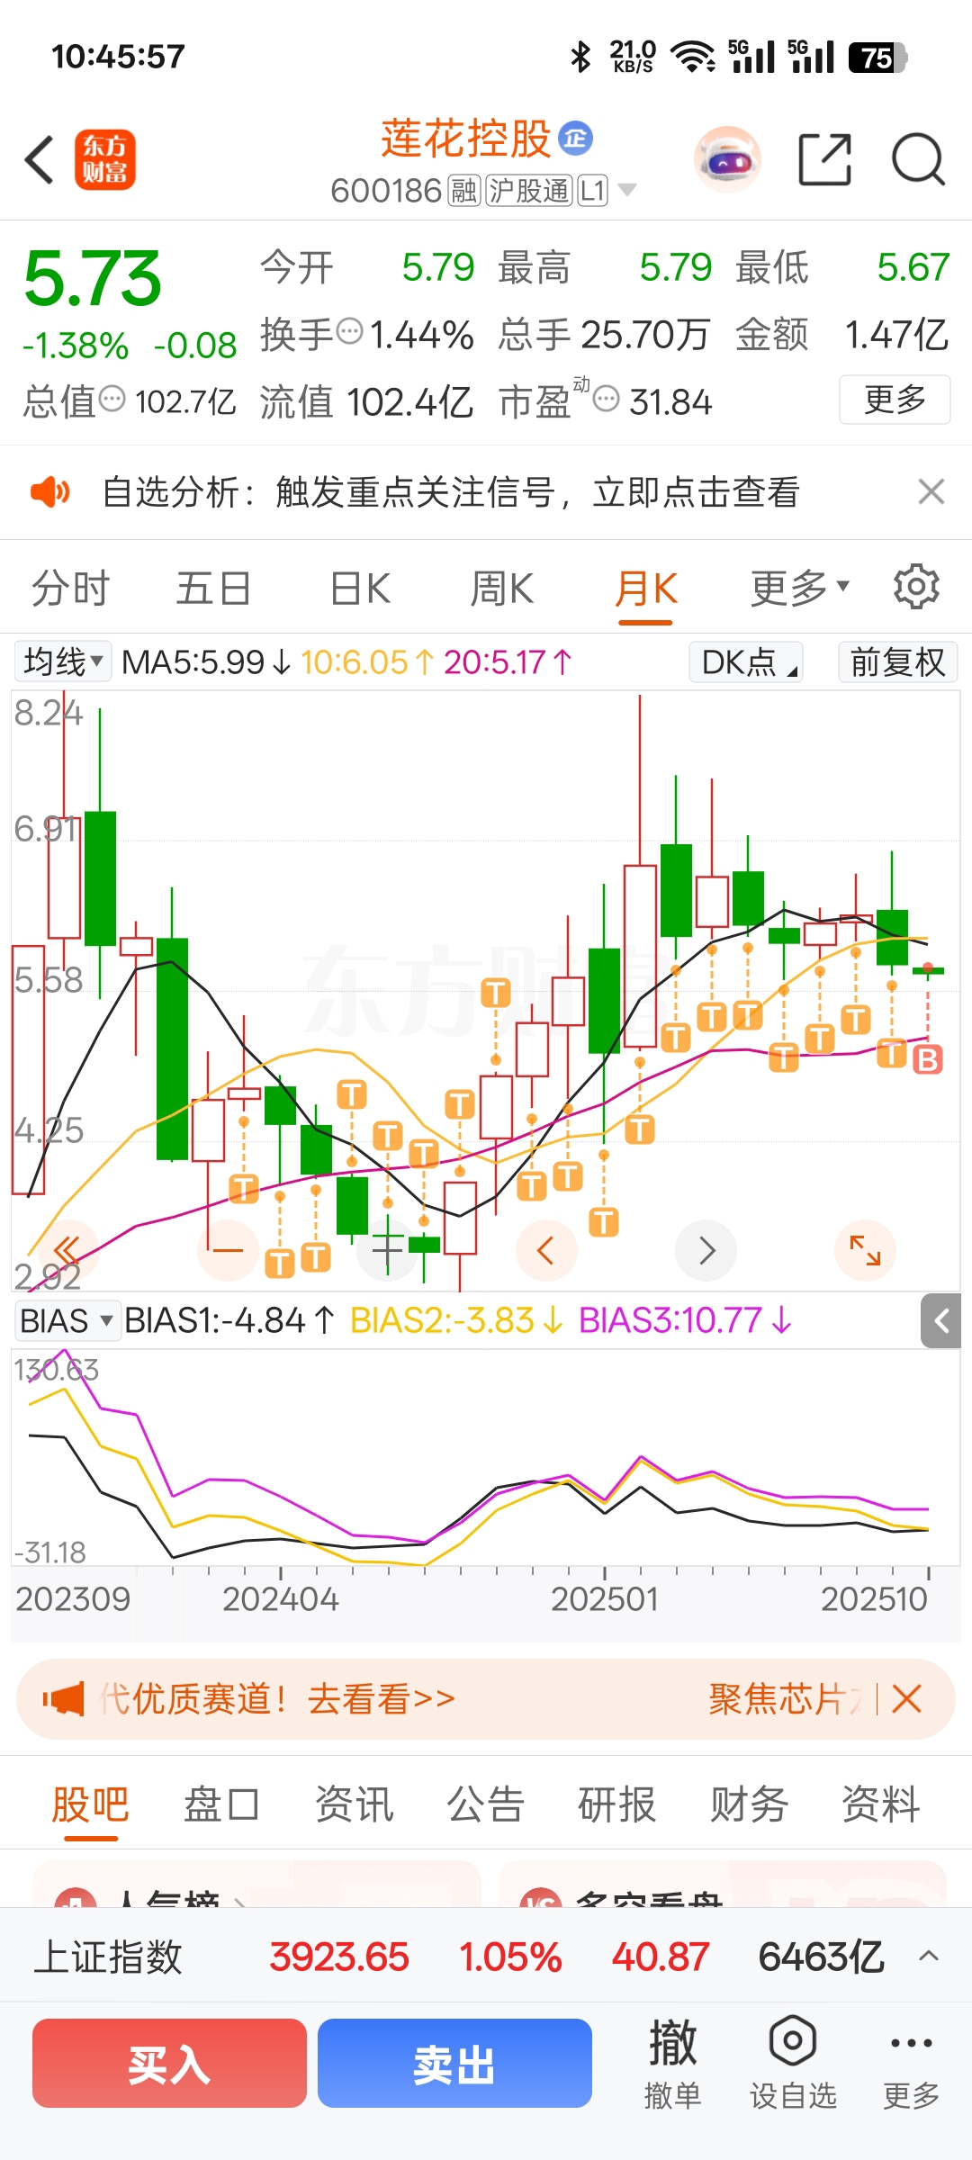The image size is (972, 2160).
Task: Tap the megaphone banner icon
Action: (x=64, y=1698)
